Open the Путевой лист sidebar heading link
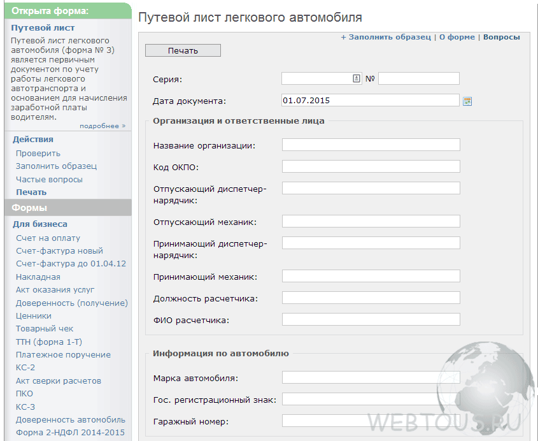538x441 pixels. pyautogui.click(x=43, y=28)
